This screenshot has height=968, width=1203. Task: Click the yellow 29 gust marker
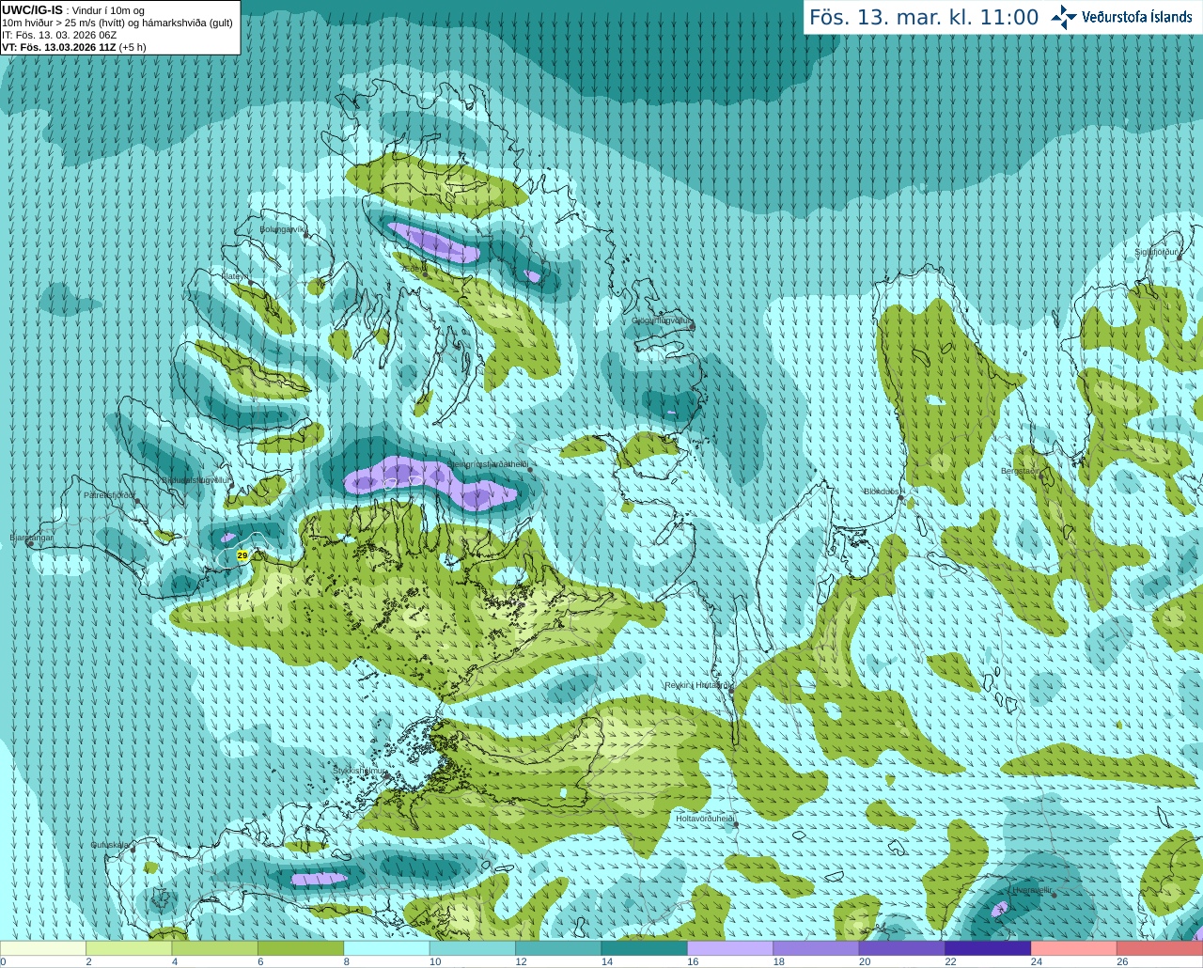point(242,556)
